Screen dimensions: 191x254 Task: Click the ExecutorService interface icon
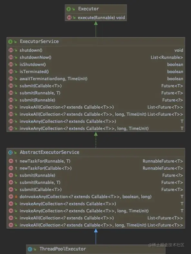click(10, 42)
